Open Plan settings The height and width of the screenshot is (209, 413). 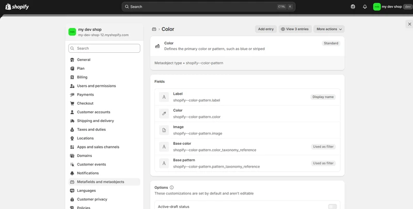[x=104, y=69]
